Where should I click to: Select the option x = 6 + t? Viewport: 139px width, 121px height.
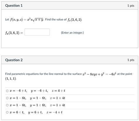(7, 112)
